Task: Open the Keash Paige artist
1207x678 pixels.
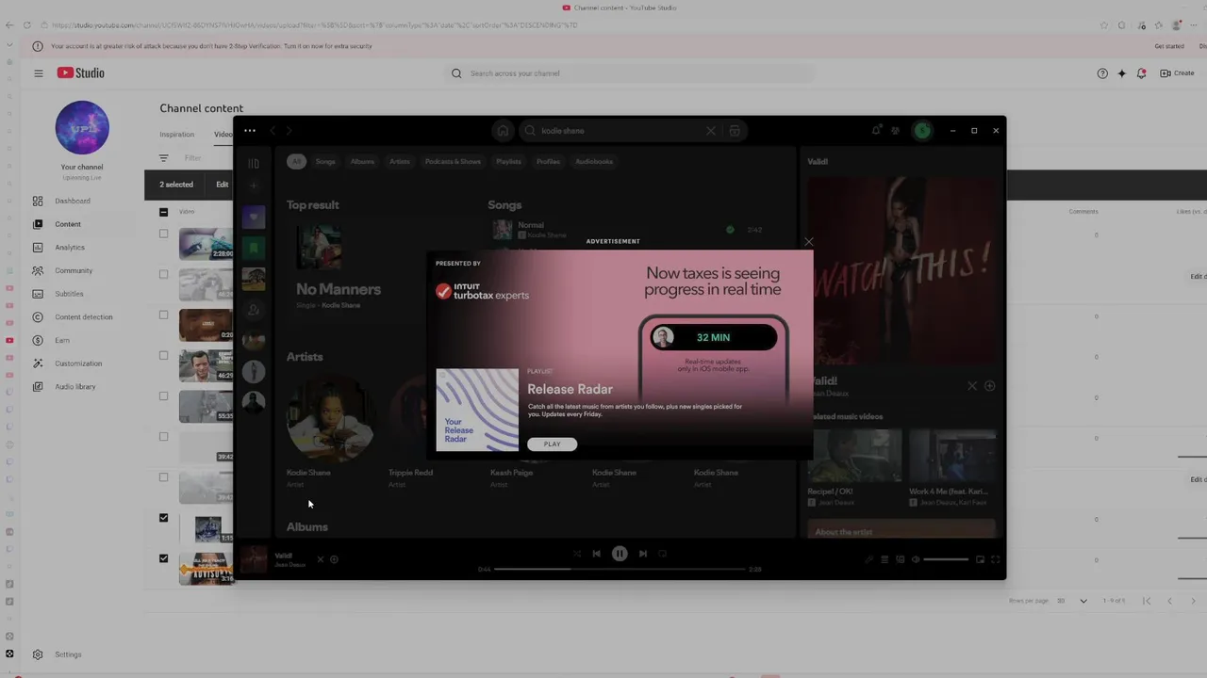Action: point(511,473)
